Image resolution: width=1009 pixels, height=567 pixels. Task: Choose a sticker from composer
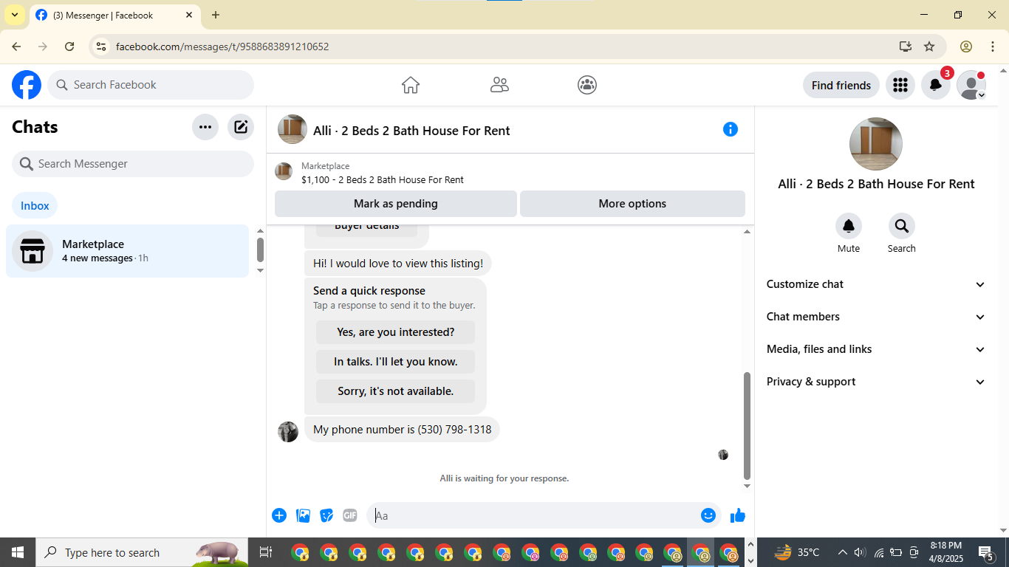[x=326, y=515]
